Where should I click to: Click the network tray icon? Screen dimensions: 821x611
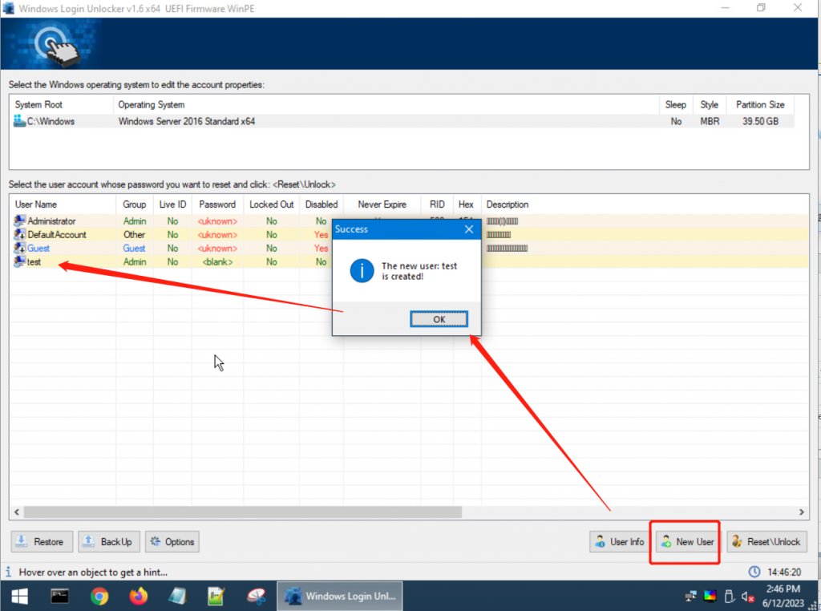690,596
